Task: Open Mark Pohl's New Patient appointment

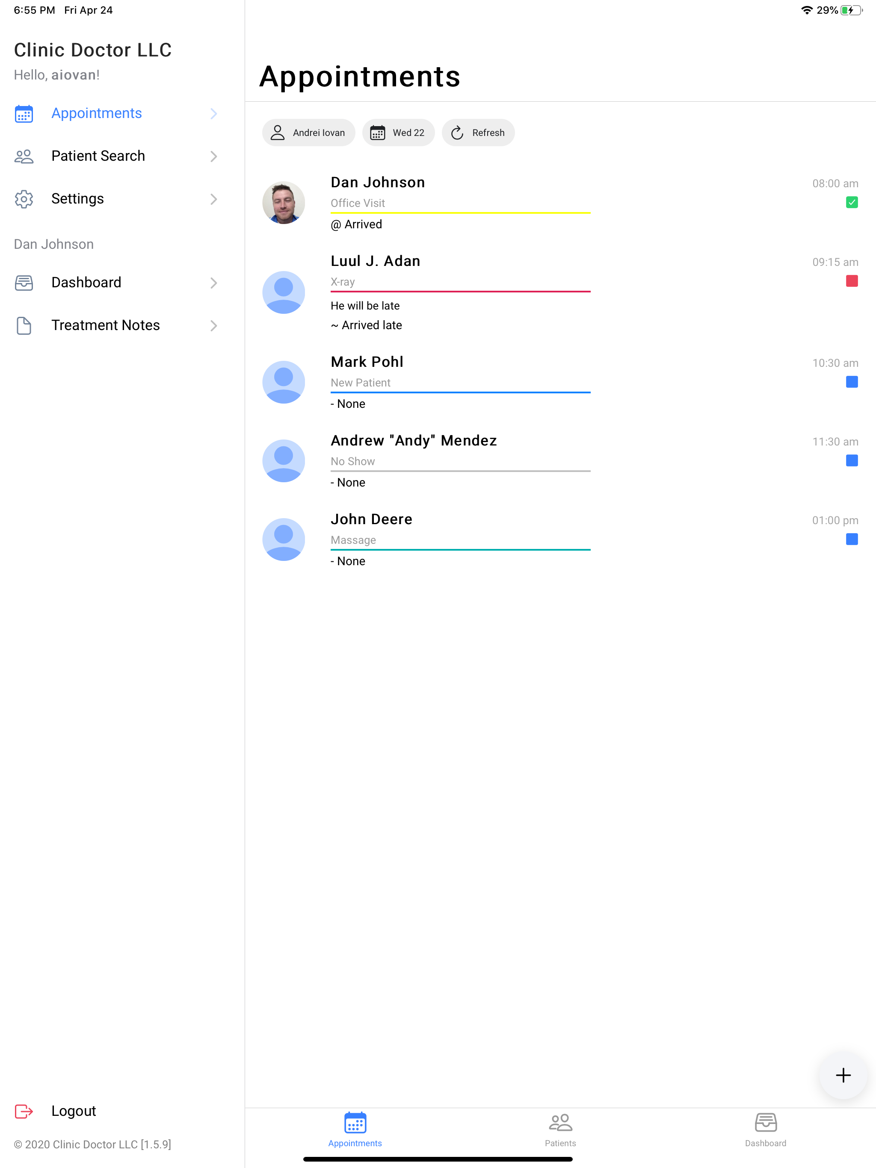Action: pyautogui.click(x=560, y=383)
